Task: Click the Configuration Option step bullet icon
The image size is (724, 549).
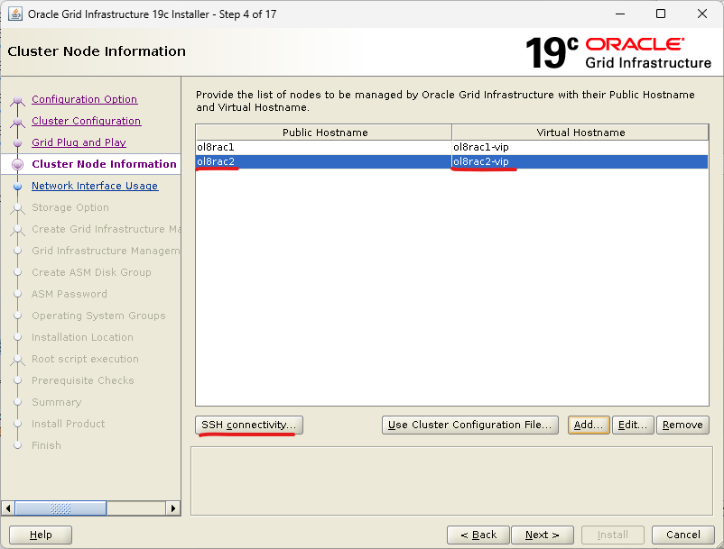Action: point(17,99)
